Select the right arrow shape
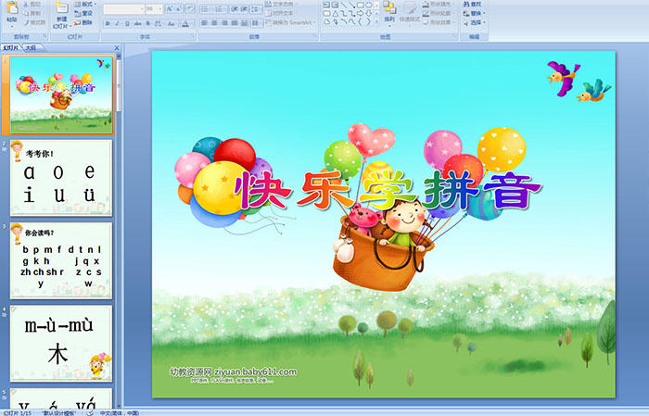This screenshot has width=649, height=416. (360, 13)
